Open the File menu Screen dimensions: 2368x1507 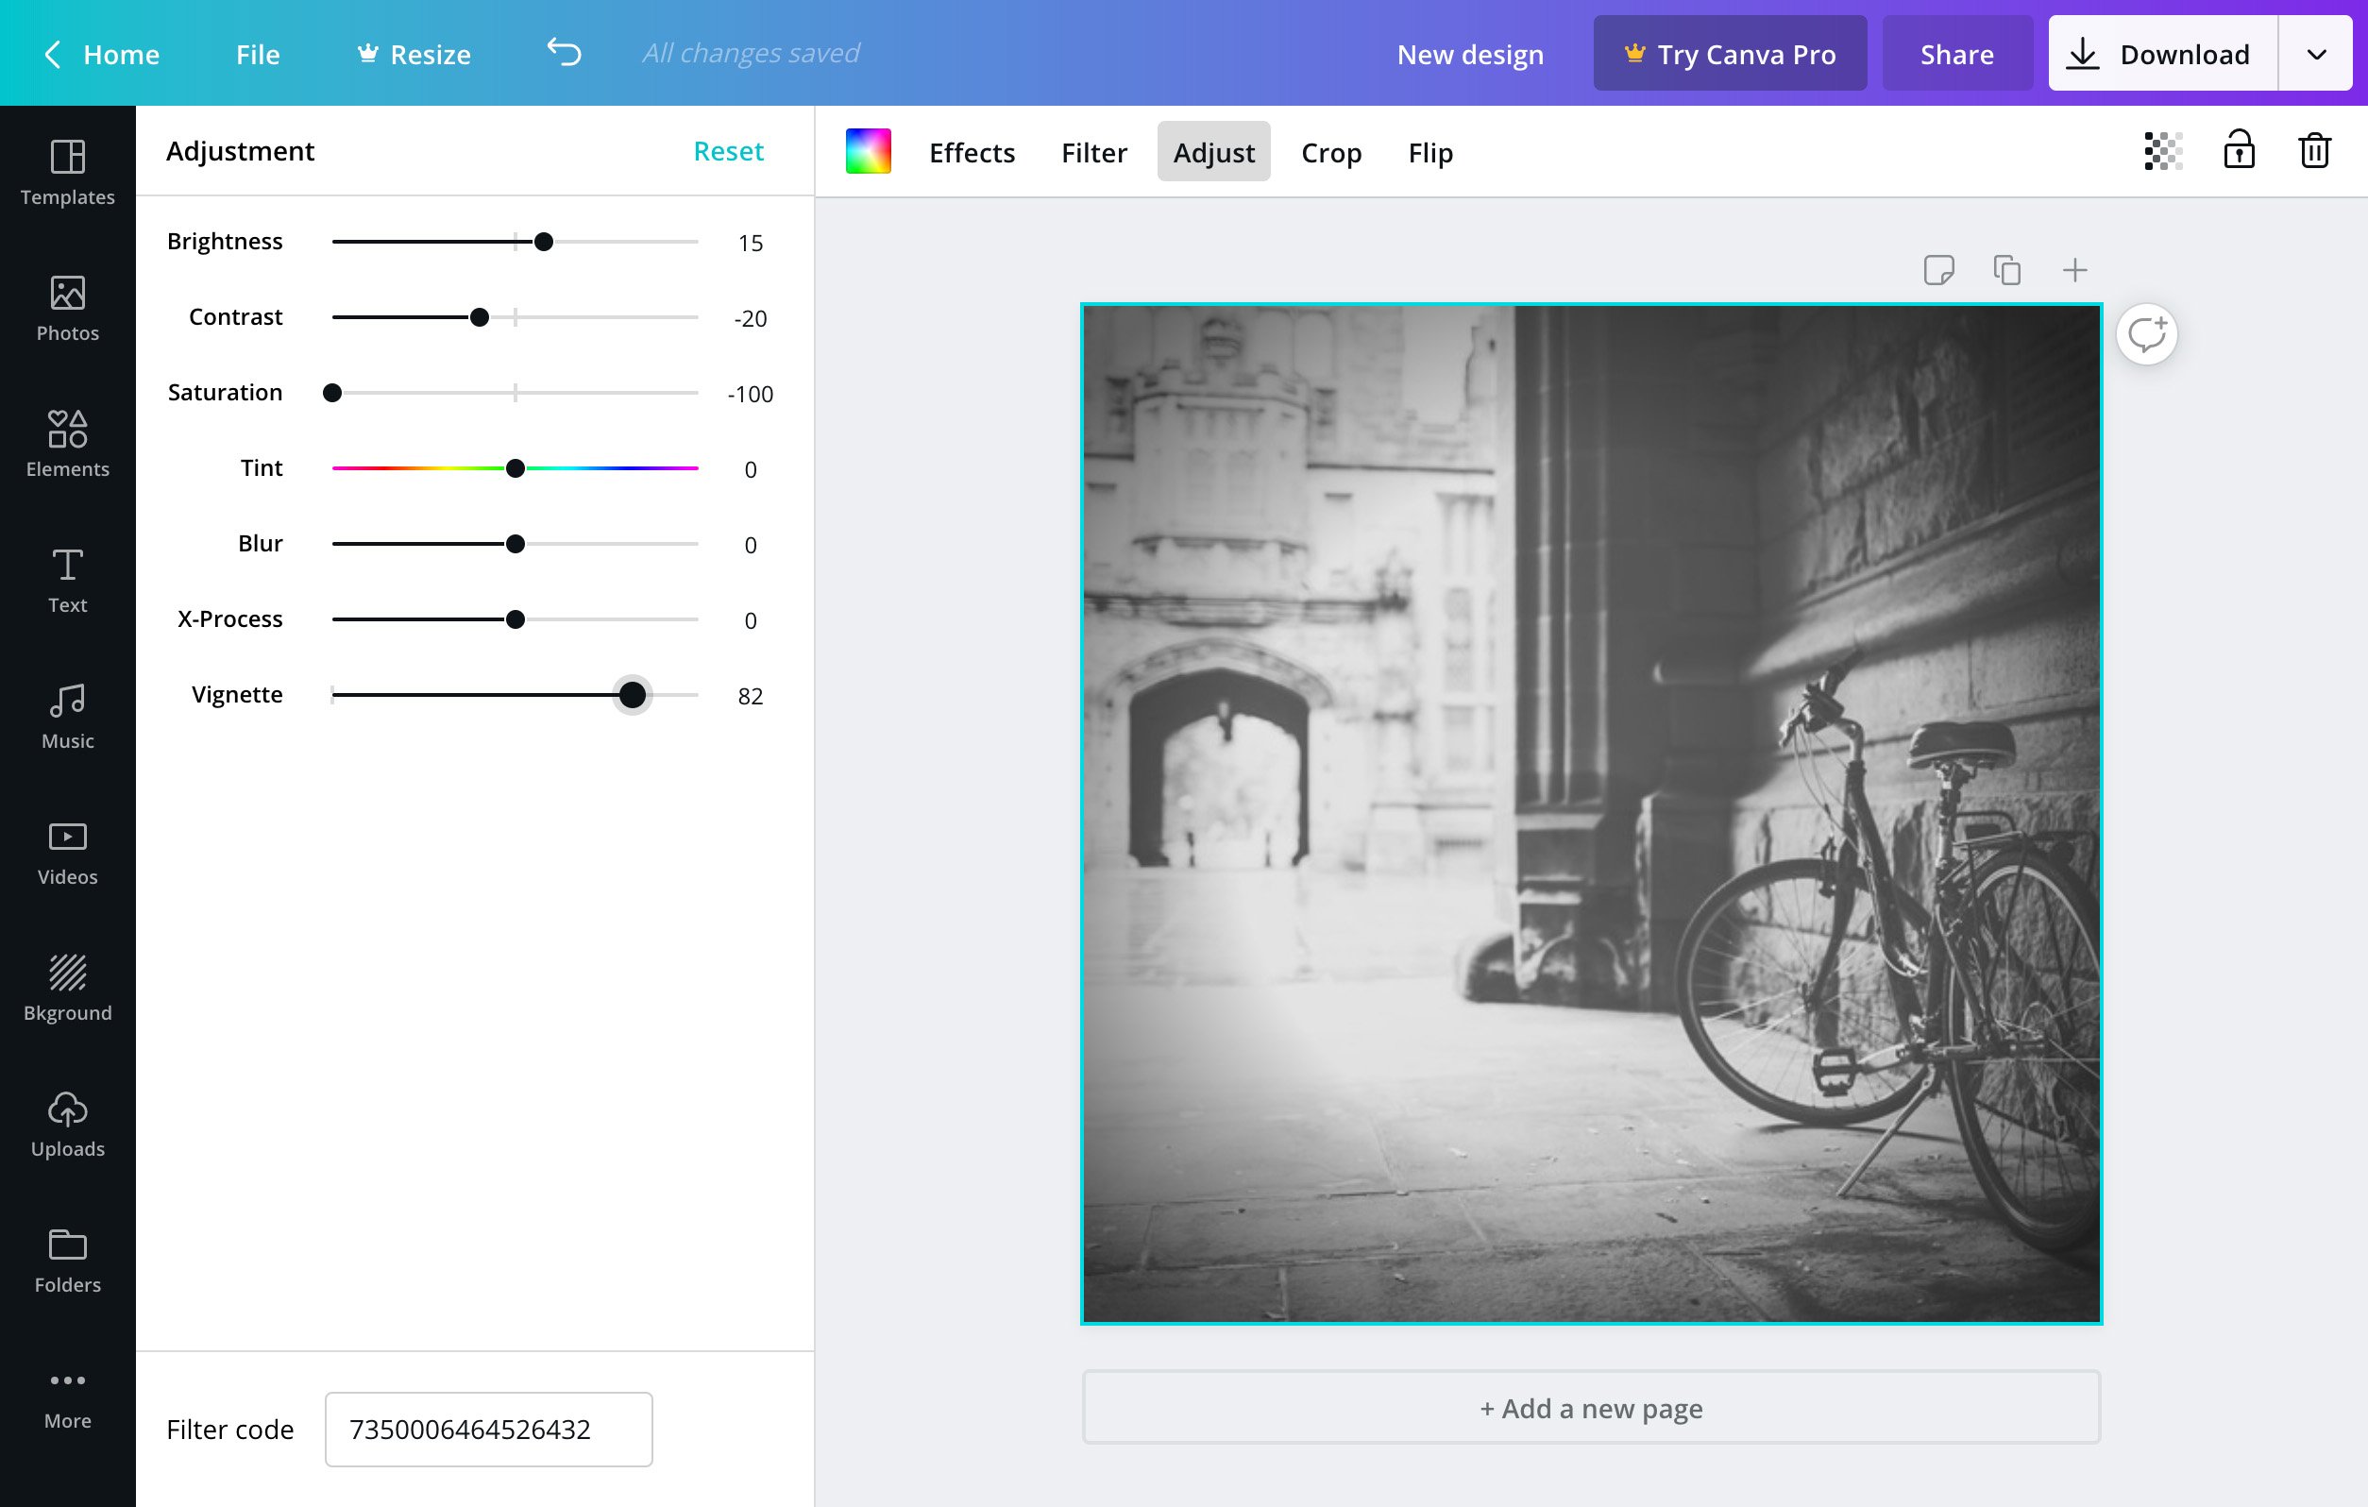[257, 54]
